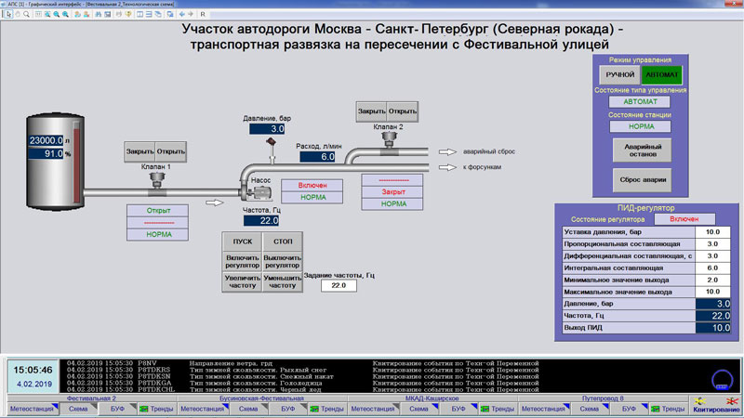Viewport: 744px width, 418px height.
Task: Click the tank volume value 23000.0
Action: (46, 141)
